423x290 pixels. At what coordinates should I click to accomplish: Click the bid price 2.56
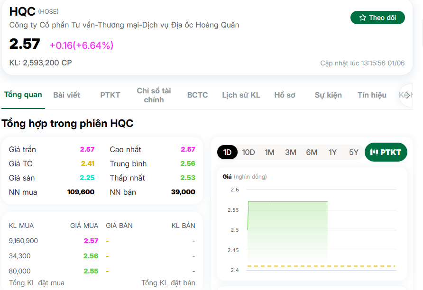coord(91,256)
